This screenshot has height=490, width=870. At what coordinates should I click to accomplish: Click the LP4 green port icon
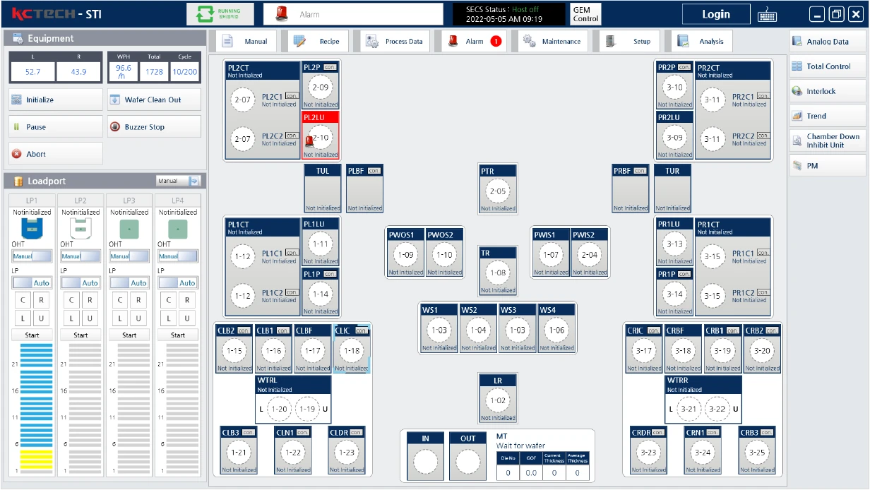pyautogui.click(x=178, y=228)
